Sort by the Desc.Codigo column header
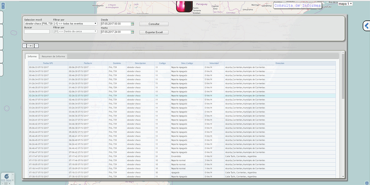 187,63
